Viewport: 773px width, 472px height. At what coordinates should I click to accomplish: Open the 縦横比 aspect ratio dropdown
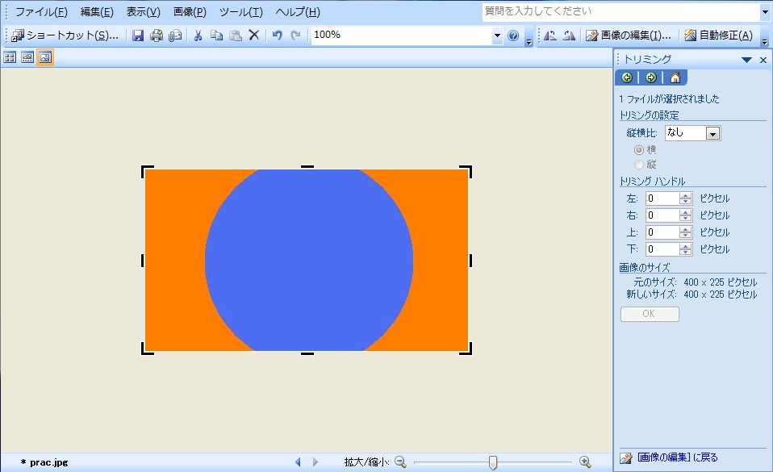pyautogui.click(x=712, y=134)
